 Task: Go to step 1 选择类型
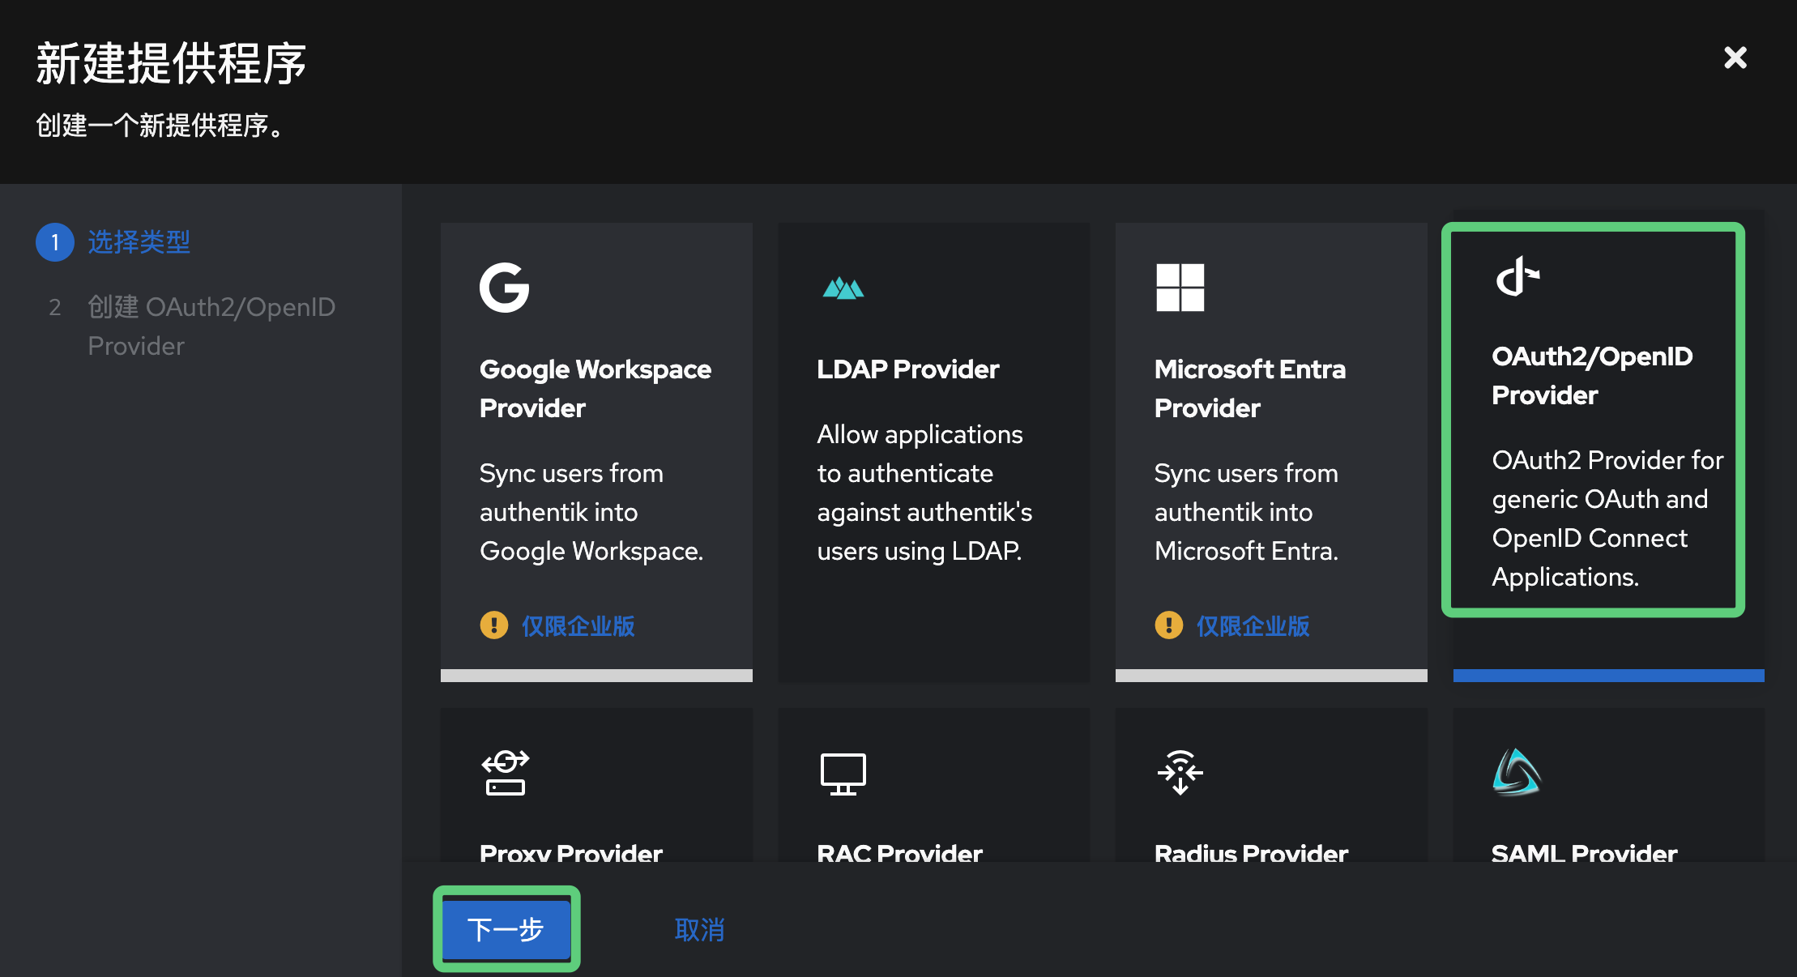coord(139,242)
